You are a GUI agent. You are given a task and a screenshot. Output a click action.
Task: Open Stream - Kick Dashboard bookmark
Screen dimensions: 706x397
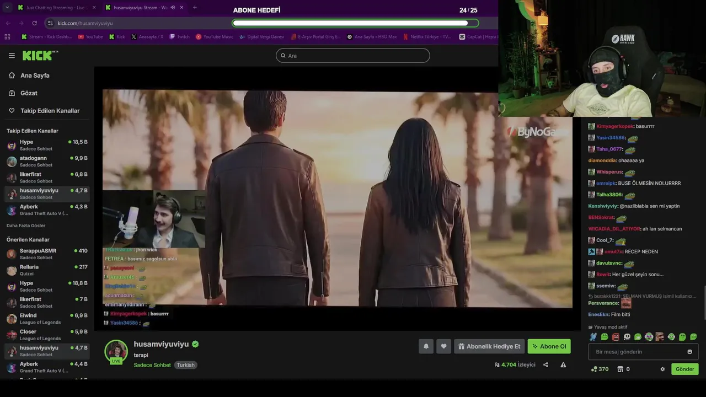(46, 37)
